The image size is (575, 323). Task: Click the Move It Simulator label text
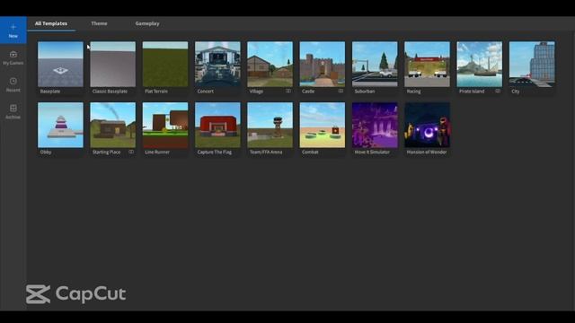click(x=372, y=152)
